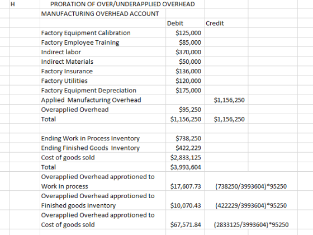Click the Applied Manufacturing Overhead label
This screenshot has height=235, width=313.
click(x=91, y=100)
